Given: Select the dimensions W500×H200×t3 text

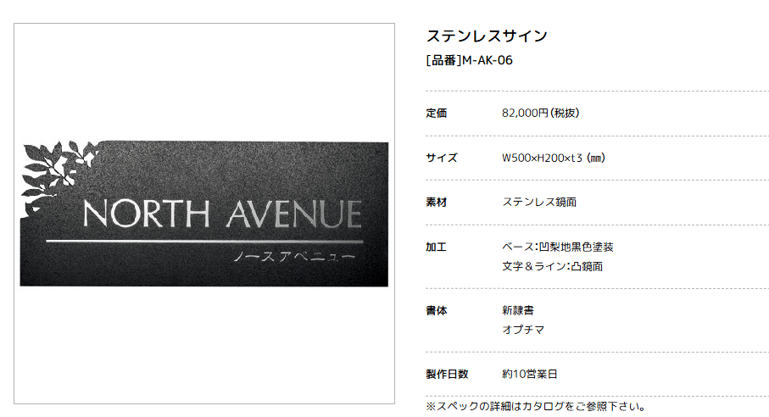Looking at the screenshot, I should pos(553,158).
